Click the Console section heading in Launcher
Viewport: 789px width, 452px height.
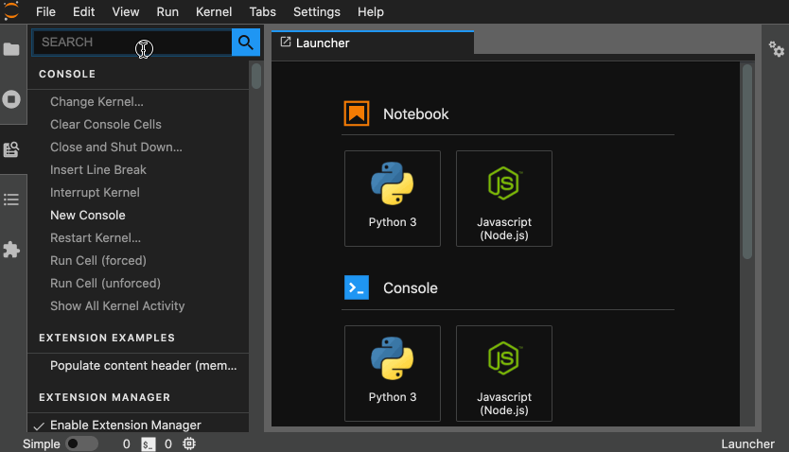pos(410,288)
